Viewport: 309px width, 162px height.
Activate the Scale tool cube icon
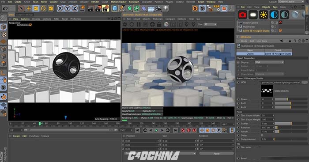pos(36,8)
